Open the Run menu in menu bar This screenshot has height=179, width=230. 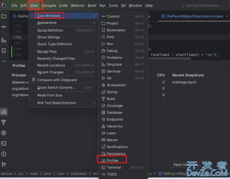(x=102, y=6)
